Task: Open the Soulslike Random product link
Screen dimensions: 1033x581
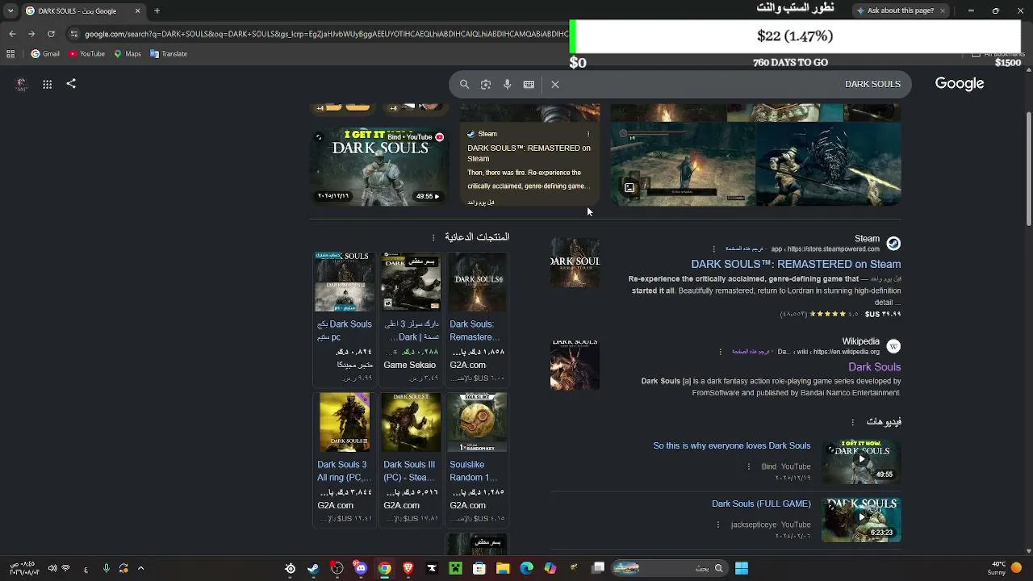Action: [476, 470]
